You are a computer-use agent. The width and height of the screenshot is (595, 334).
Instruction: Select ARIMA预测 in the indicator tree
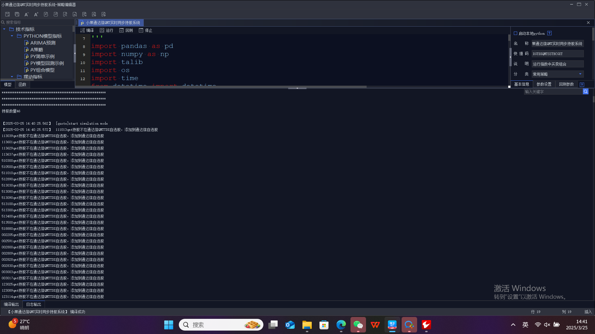(43, 43)
